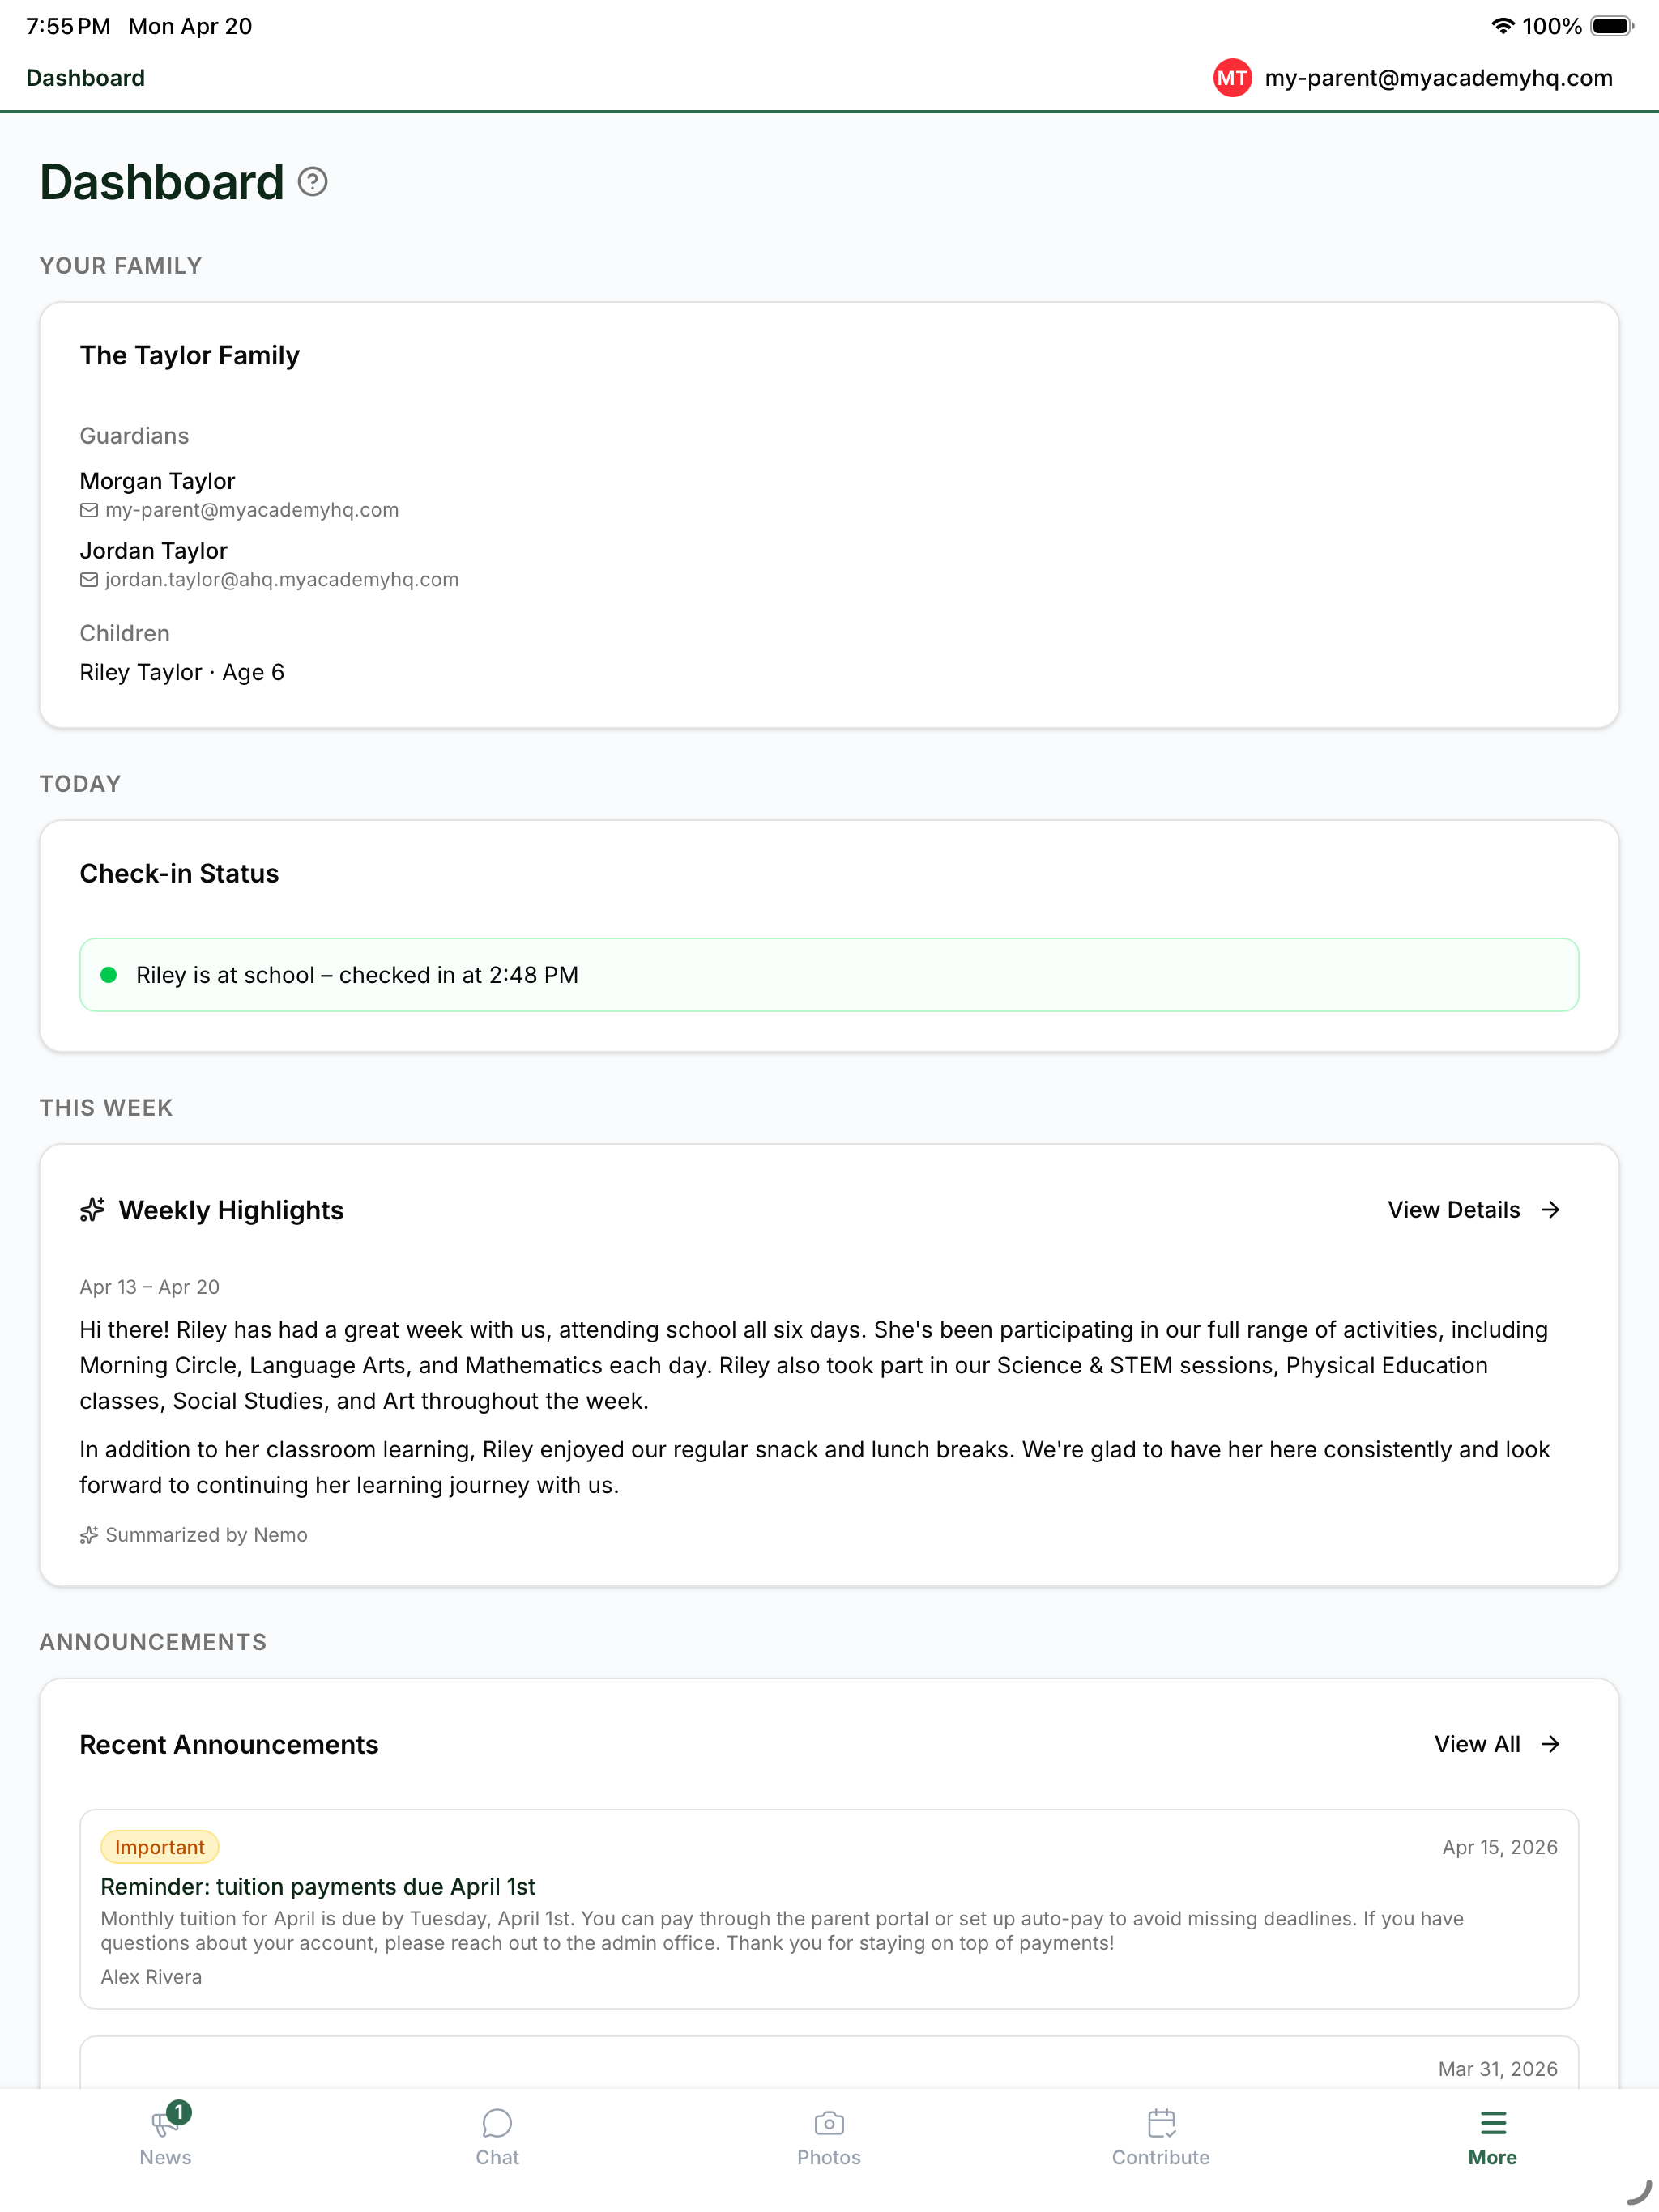Image resolution: width=1659 pixels, height=2212 pixels.
Task: Click the envelope icon beside Jordan's email
Action: coord(89,580)
